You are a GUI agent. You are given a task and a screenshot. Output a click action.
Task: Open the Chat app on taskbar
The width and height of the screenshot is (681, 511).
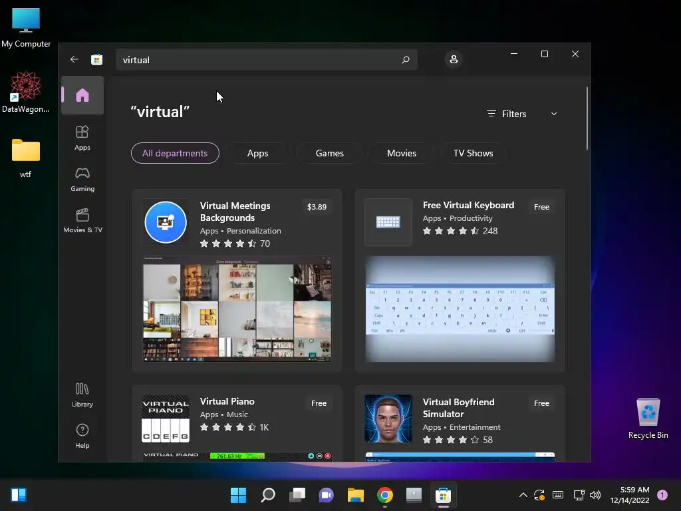pos(326,495)
